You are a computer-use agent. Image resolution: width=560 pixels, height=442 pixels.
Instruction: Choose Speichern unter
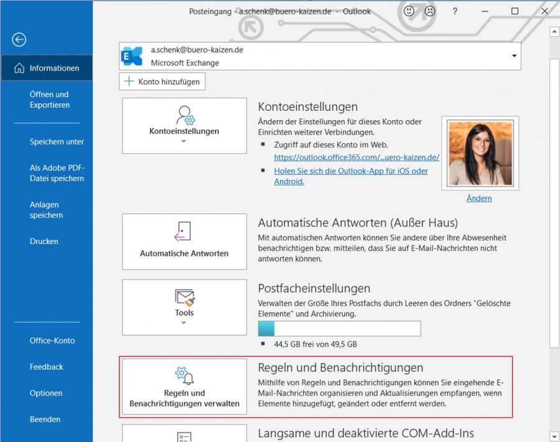click(57, 141)
